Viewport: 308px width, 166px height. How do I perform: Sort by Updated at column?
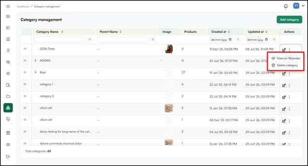click(266, 32)
